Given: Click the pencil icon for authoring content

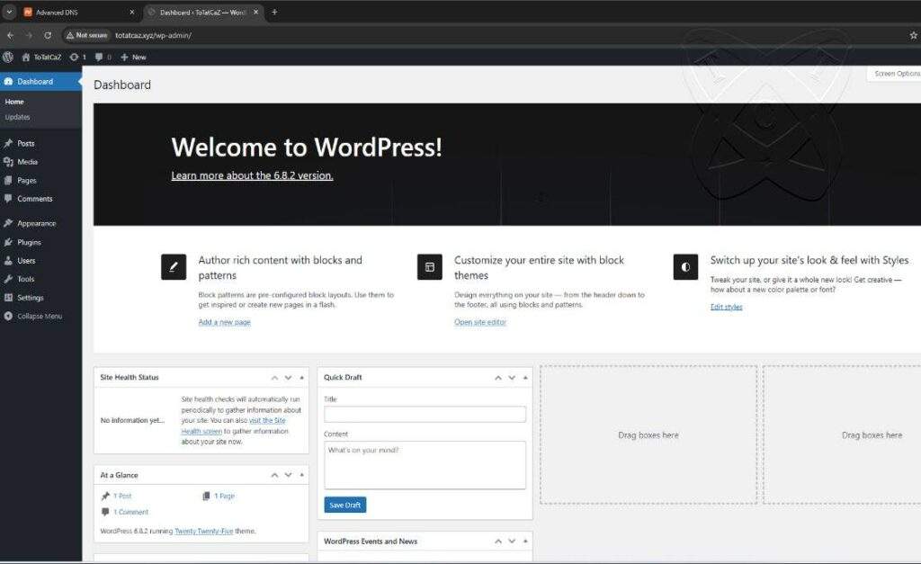Looking at the screenshot, I should (x=174, y=267).
